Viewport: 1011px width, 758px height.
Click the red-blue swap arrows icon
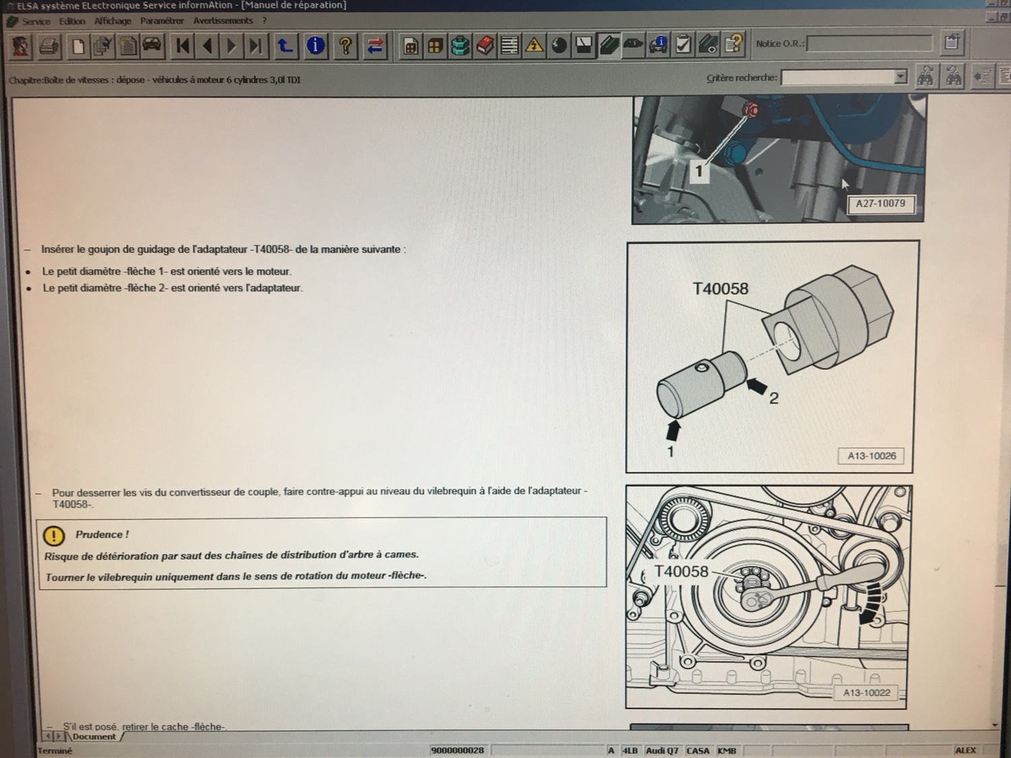pos(375,46)
